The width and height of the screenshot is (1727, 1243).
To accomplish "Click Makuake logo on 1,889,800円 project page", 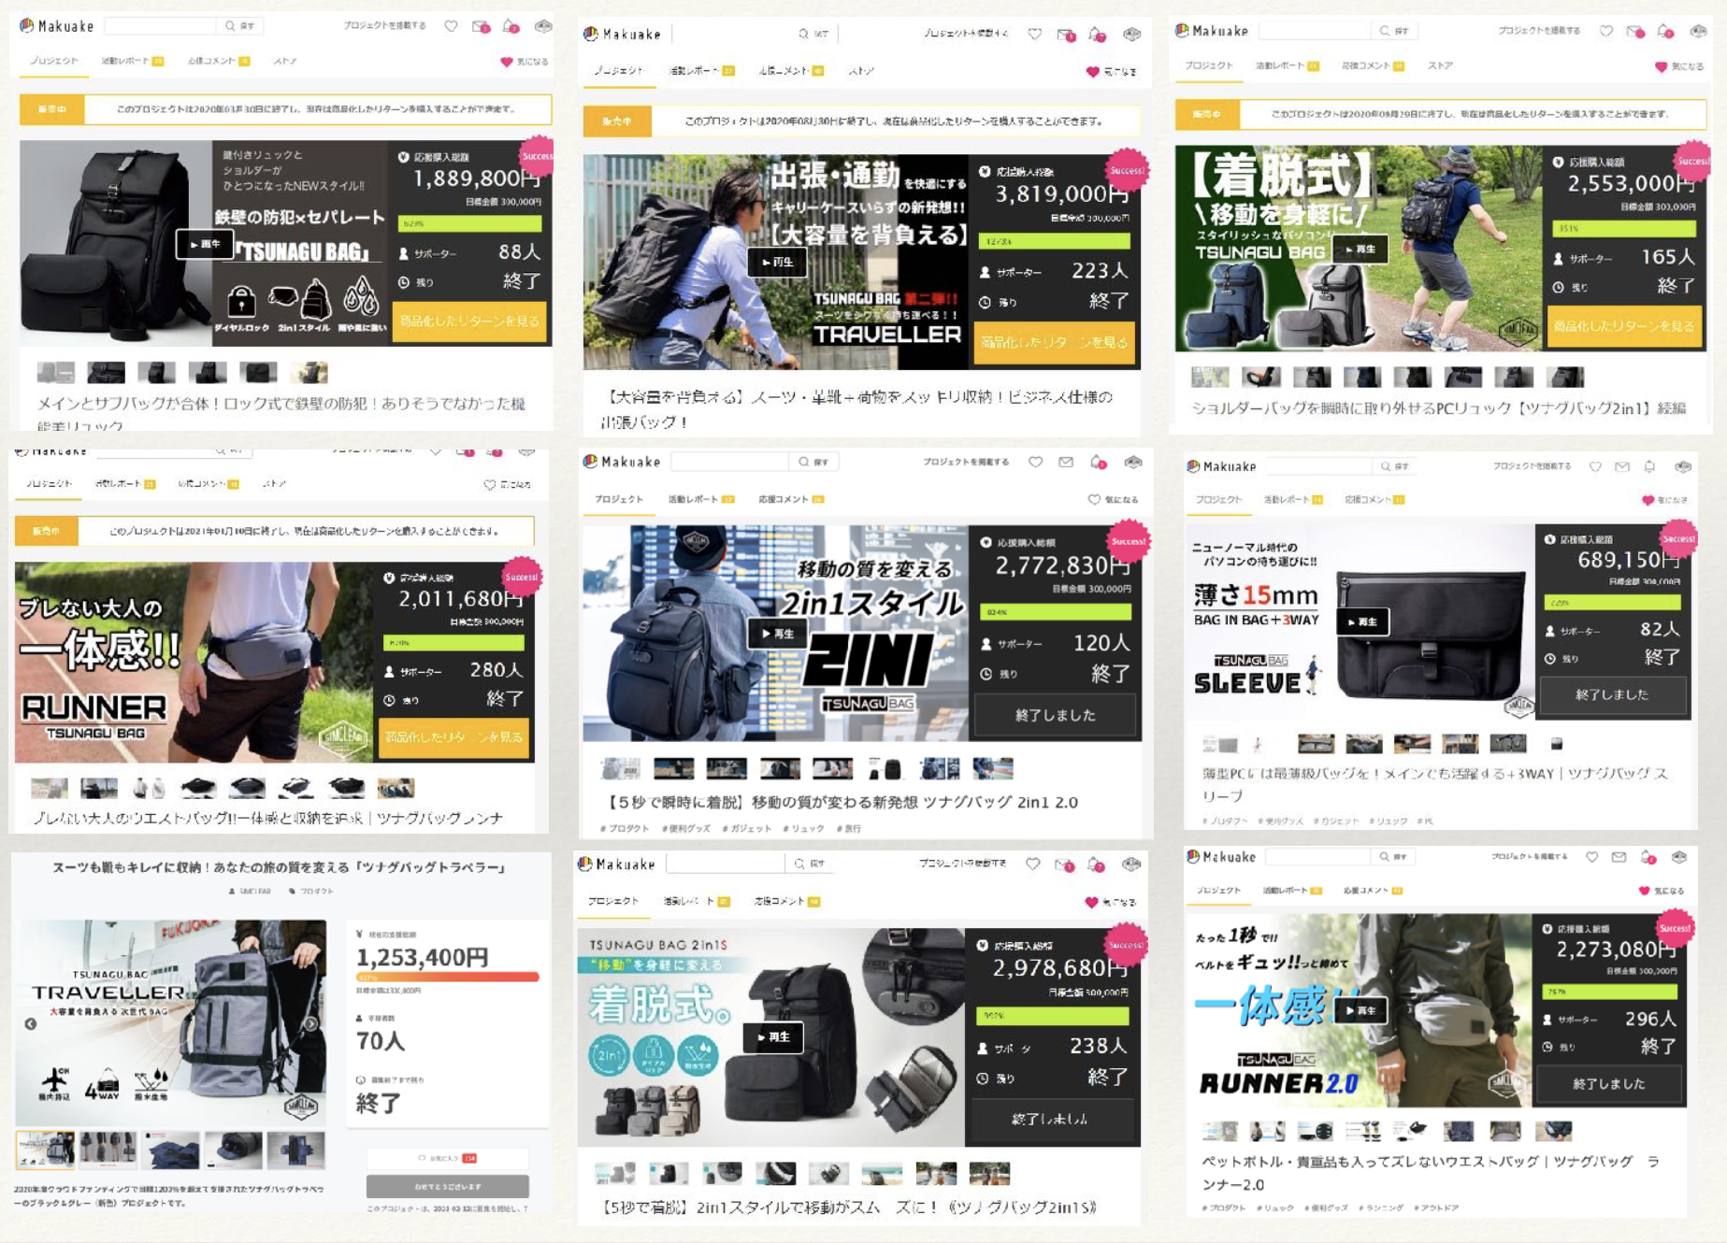I will (57, 26).
